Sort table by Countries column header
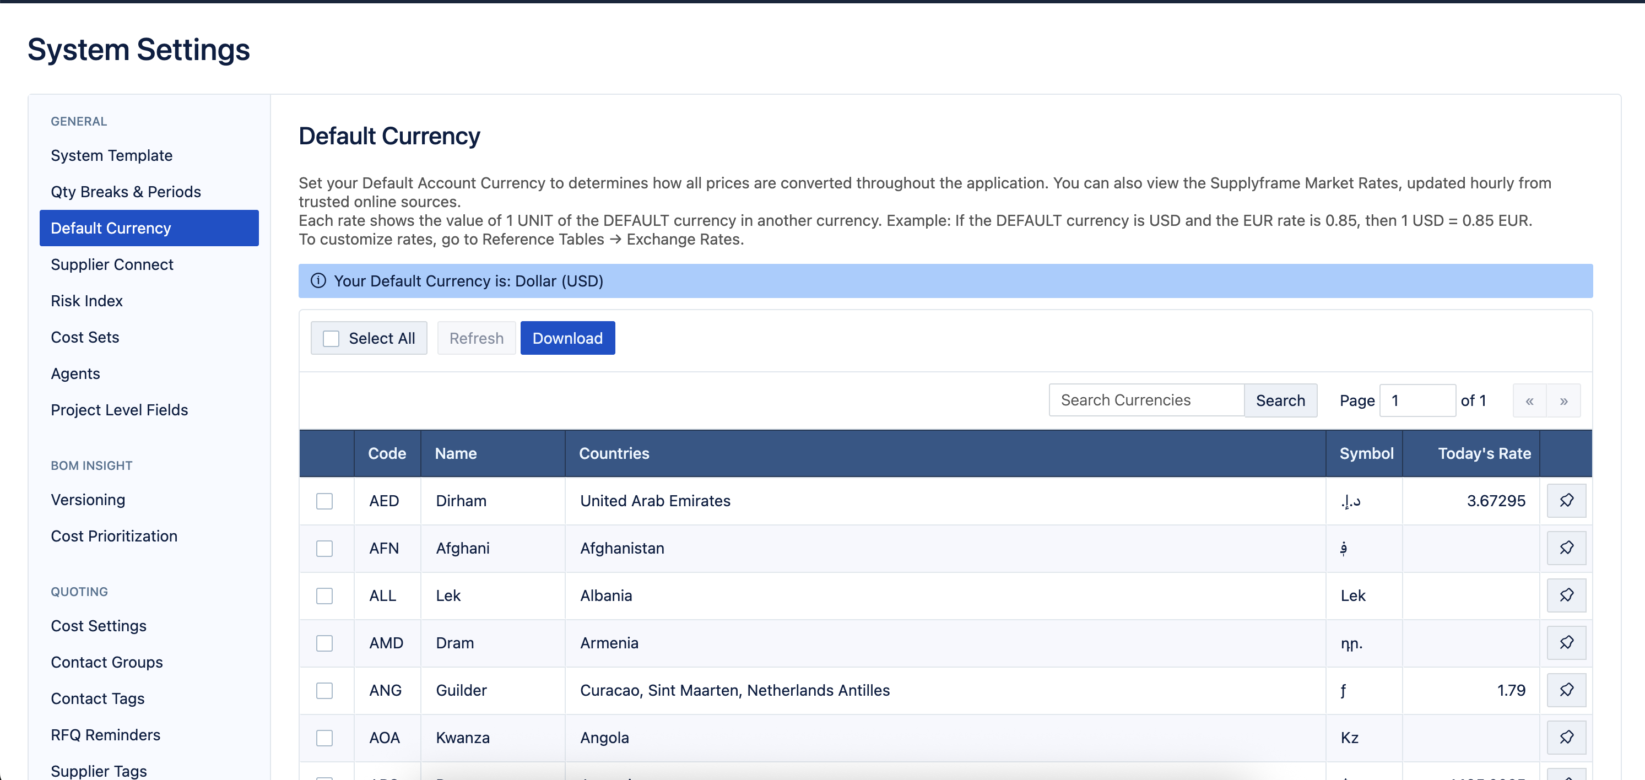Viewport: 1645px width, 780px height. point(945,453)
